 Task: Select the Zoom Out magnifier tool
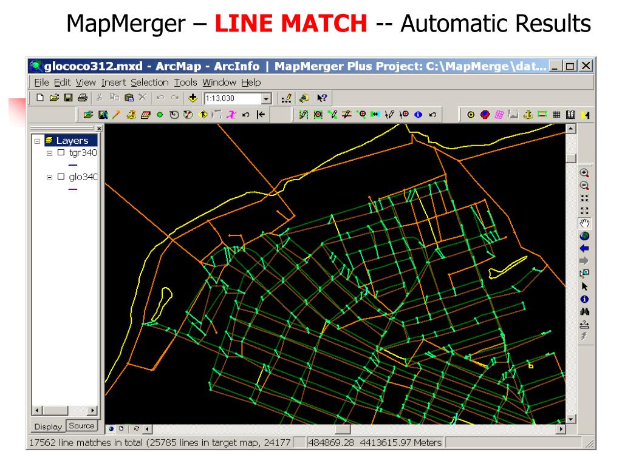[584, 186]
